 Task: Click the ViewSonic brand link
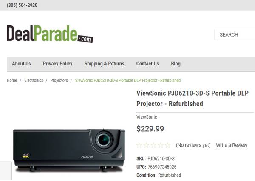point(147,117)
